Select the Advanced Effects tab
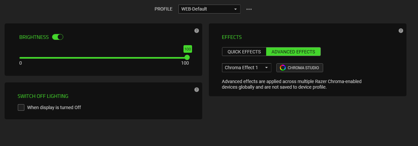Viewport: 418px width, 146px height. point(293,52)
